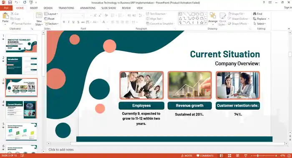Save the presentation from Quick Access Toolbar
Image resolution: width=292 pixels, height=158 pixels.
(10, 3)
